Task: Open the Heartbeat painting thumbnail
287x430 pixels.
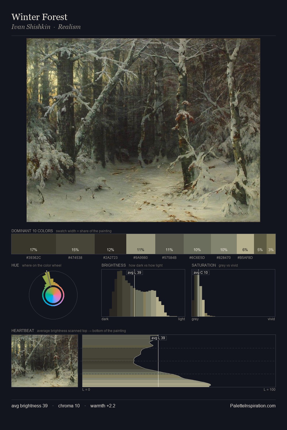Action: (44, 361)
